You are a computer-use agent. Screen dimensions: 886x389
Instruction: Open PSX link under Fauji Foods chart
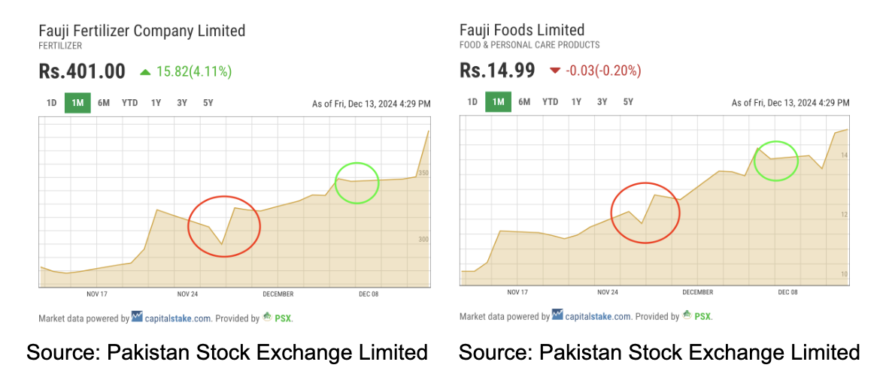pyautogui.click(x=703, y=317)
